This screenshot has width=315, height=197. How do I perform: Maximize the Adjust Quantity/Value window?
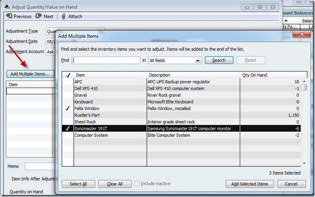pos(260,7)
